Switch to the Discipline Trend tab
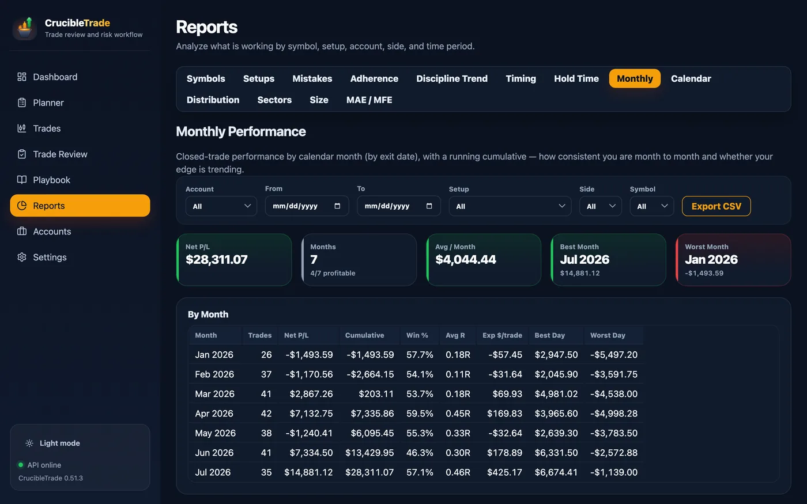 click(452, 78)
